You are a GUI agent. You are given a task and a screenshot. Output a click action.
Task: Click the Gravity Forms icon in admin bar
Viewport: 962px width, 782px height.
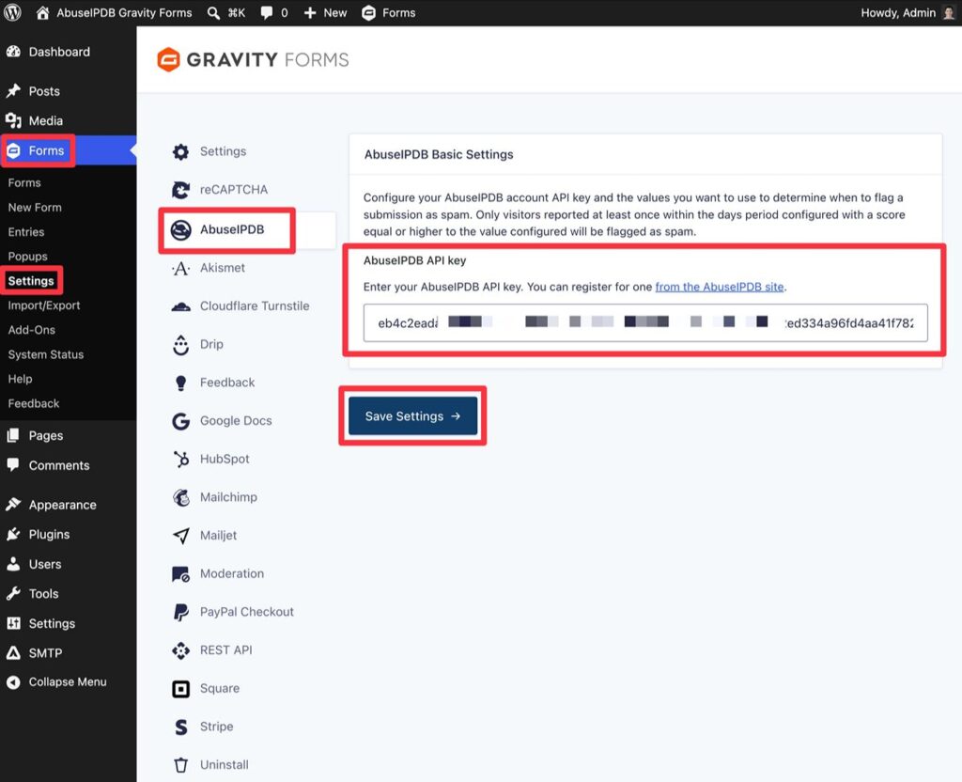click(x=368, y=13)
